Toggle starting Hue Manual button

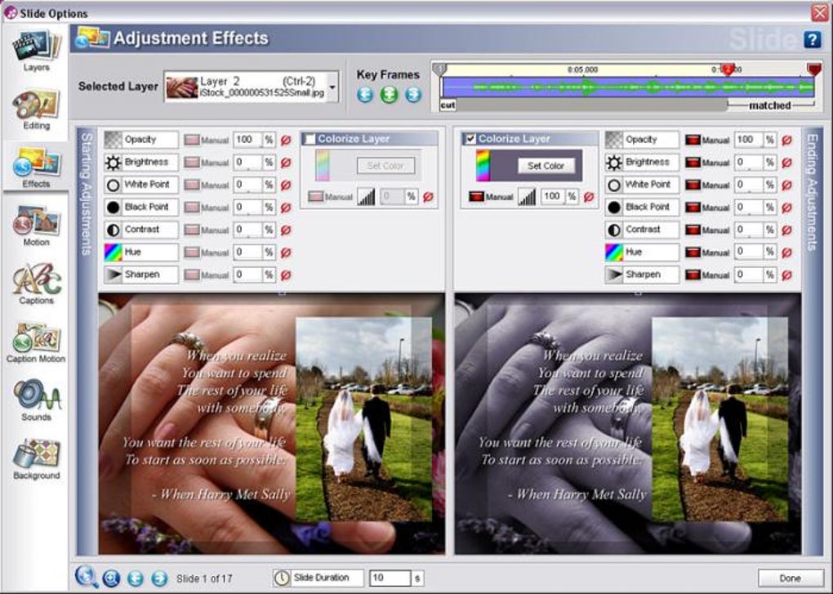[x=207, y=252]
